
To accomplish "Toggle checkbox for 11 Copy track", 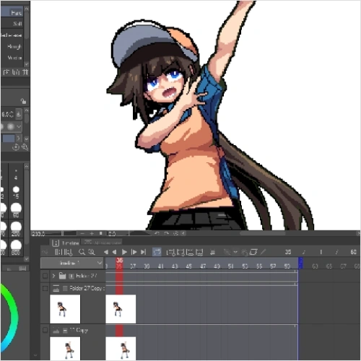I will pyautogui.click(x=45, y=330).
